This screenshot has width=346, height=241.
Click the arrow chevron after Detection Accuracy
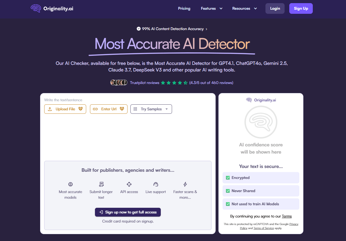tap(206, 29)
